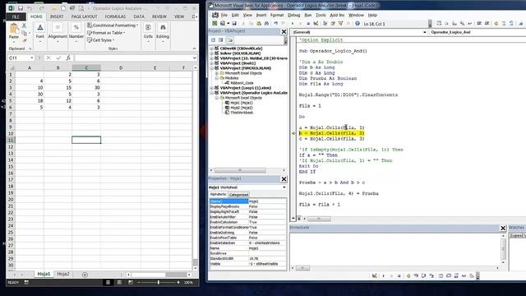526x296 pixels.
Task: Open the Conditional Formatting dropdown
Action: coord(113,25)
